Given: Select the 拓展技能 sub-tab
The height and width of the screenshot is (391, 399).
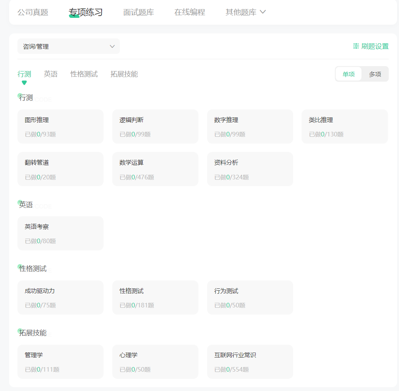Looking at the screenshot, I should point(124,74).
